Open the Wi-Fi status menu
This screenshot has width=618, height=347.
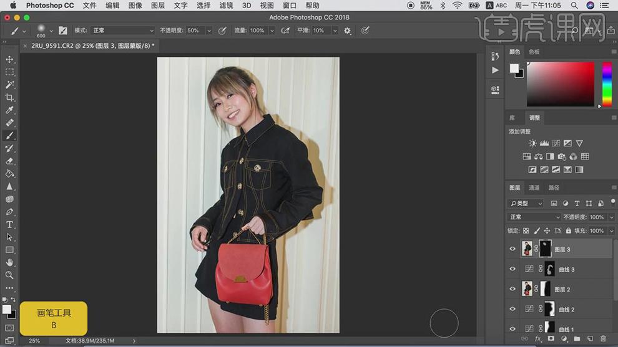[457, 6]
